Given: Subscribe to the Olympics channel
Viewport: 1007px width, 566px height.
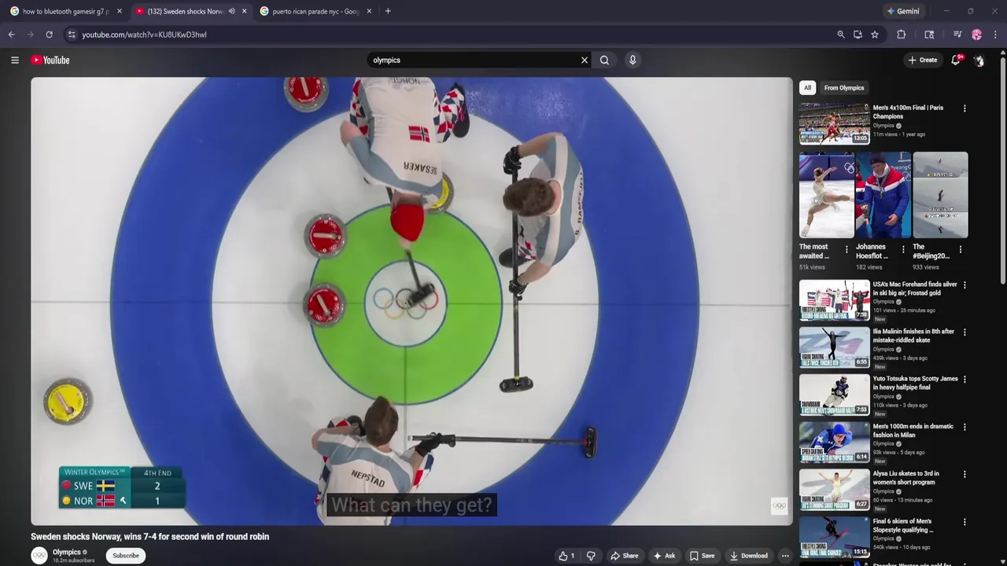Looking at the screenshot, I should tap(126, 556).
